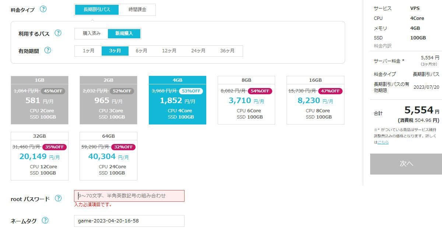Set validity period to 6ヶ月
The height and width of the screenshot is (232, 442).
[141, 51]
